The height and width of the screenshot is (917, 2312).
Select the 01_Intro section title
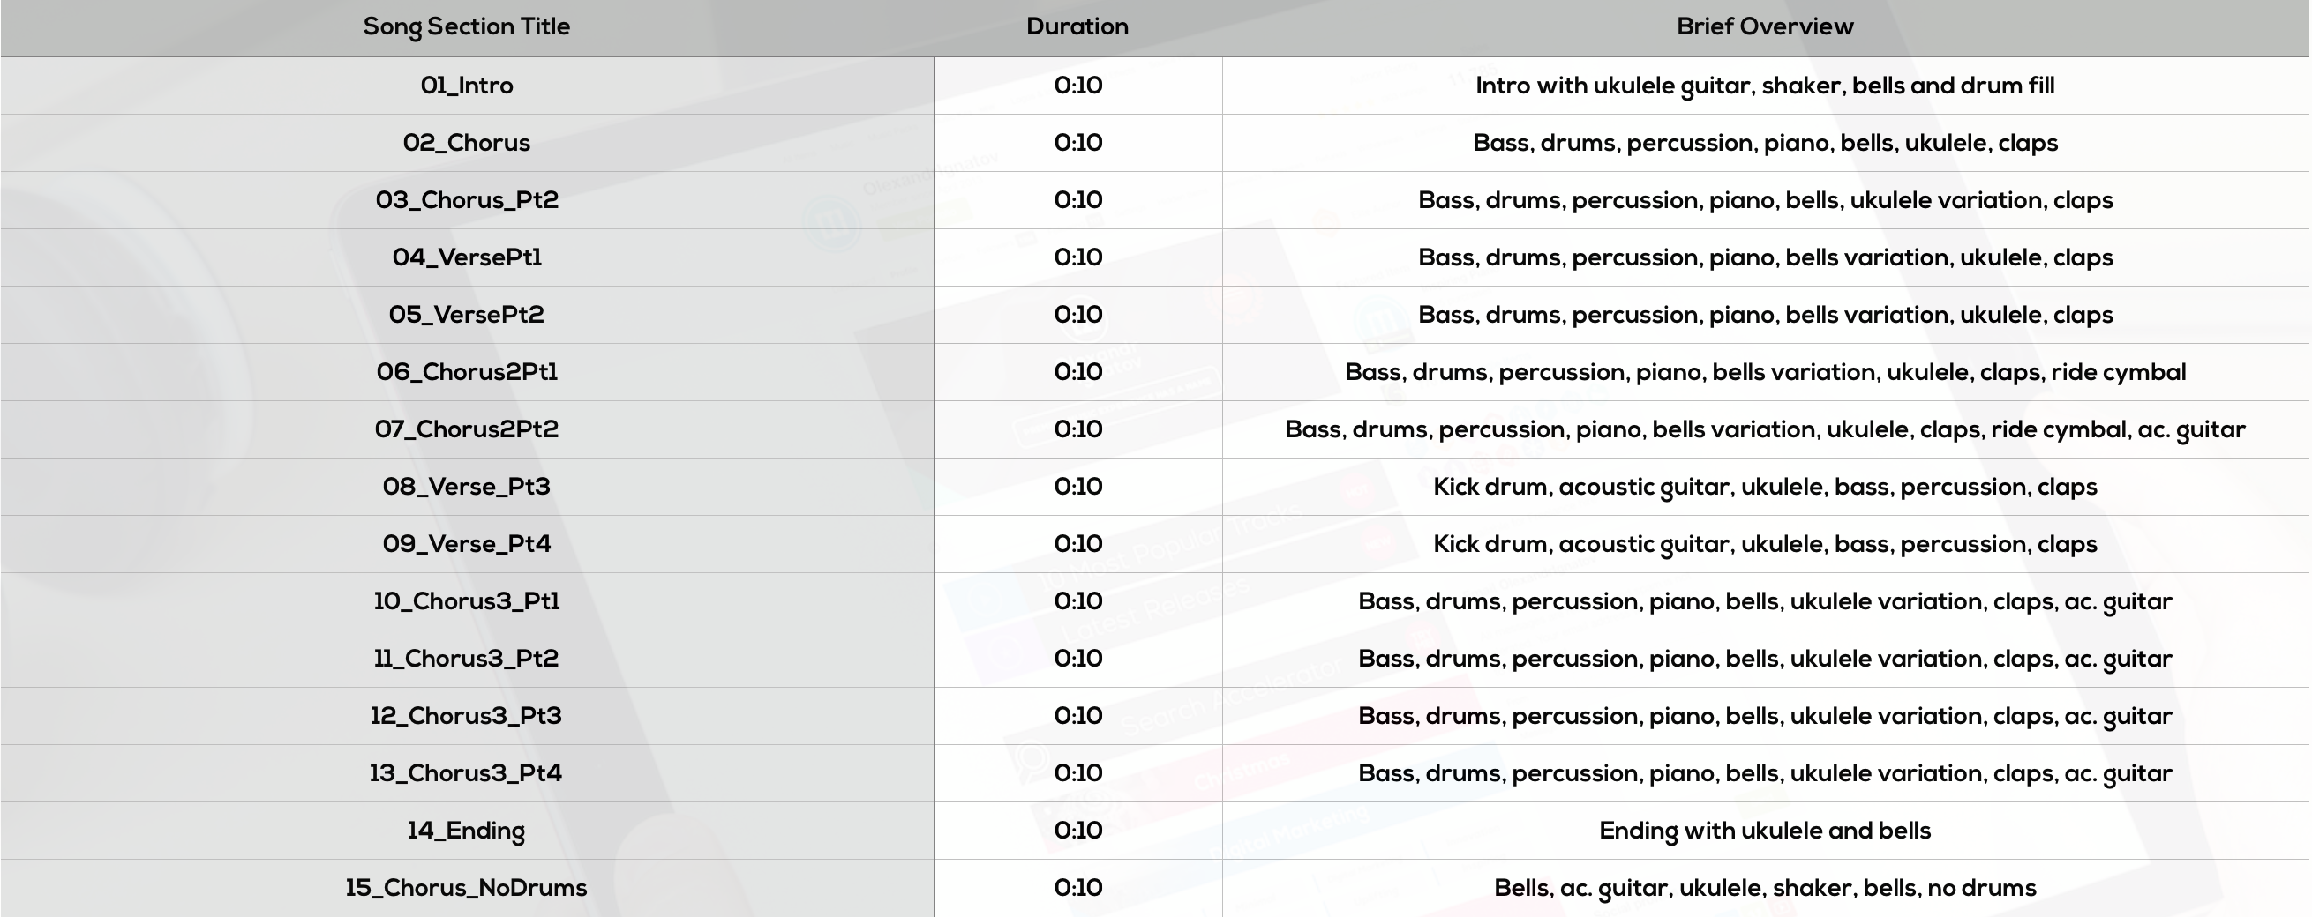(x=467, y=86)
